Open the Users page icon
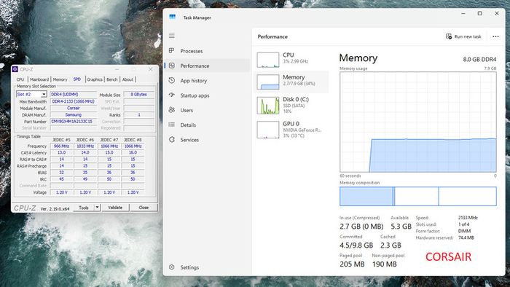This screenshot has width=510, height=287. (172, 110)
